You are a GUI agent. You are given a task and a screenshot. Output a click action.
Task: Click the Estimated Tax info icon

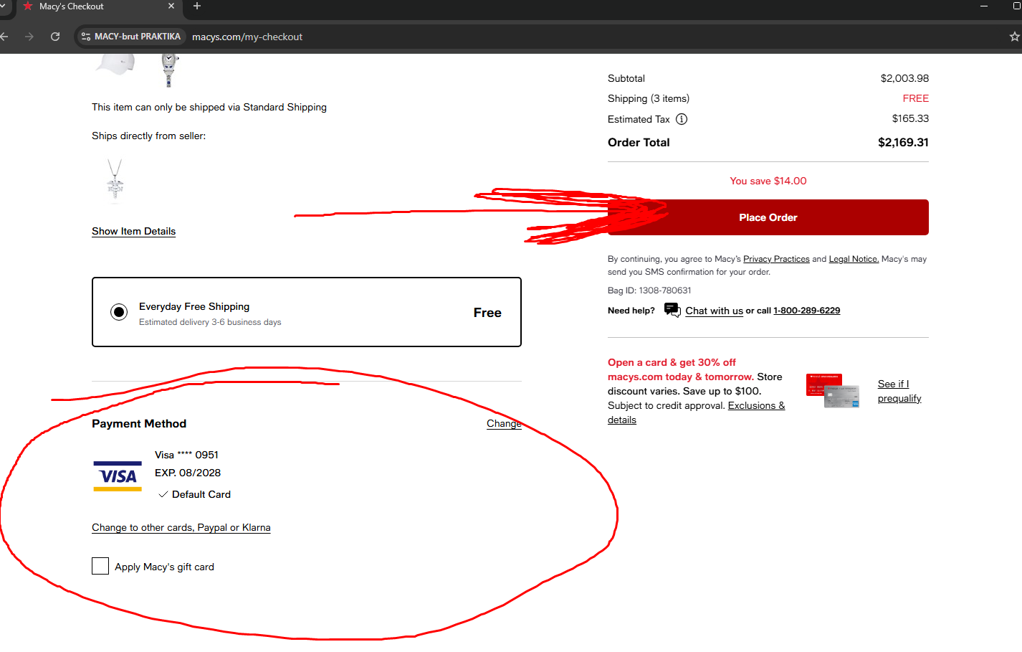pos(682,119)
